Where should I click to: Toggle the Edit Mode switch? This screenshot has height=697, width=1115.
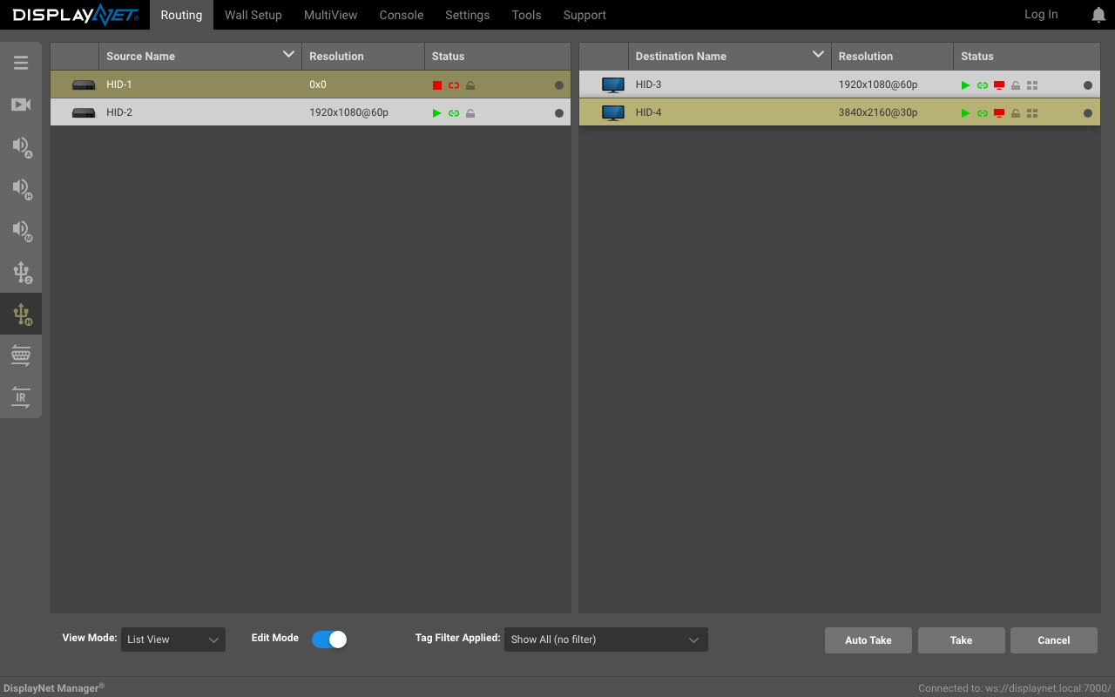click(x=329, y=639)
